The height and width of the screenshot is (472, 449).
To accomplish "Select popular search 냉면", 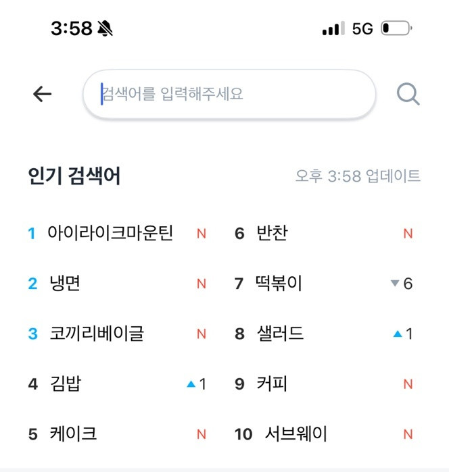I will (65, 284).
